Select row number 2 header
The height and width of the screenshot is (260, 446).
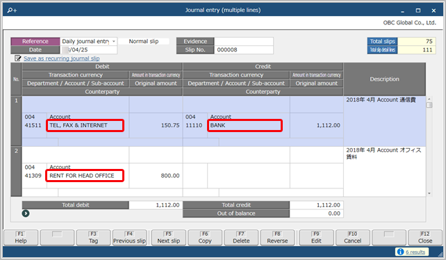[x=16, y=172]
